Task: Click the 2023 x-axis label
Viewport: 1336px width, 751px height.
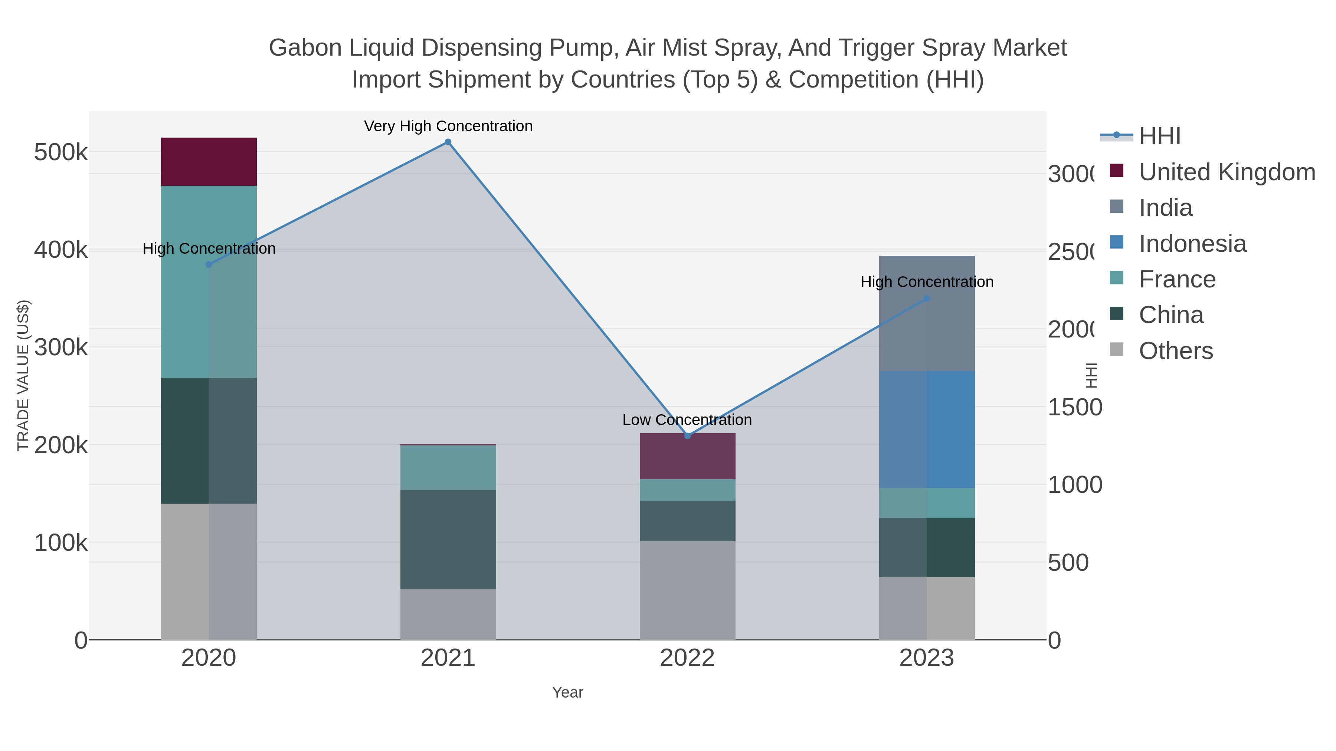Action: [x=927, y=658]
